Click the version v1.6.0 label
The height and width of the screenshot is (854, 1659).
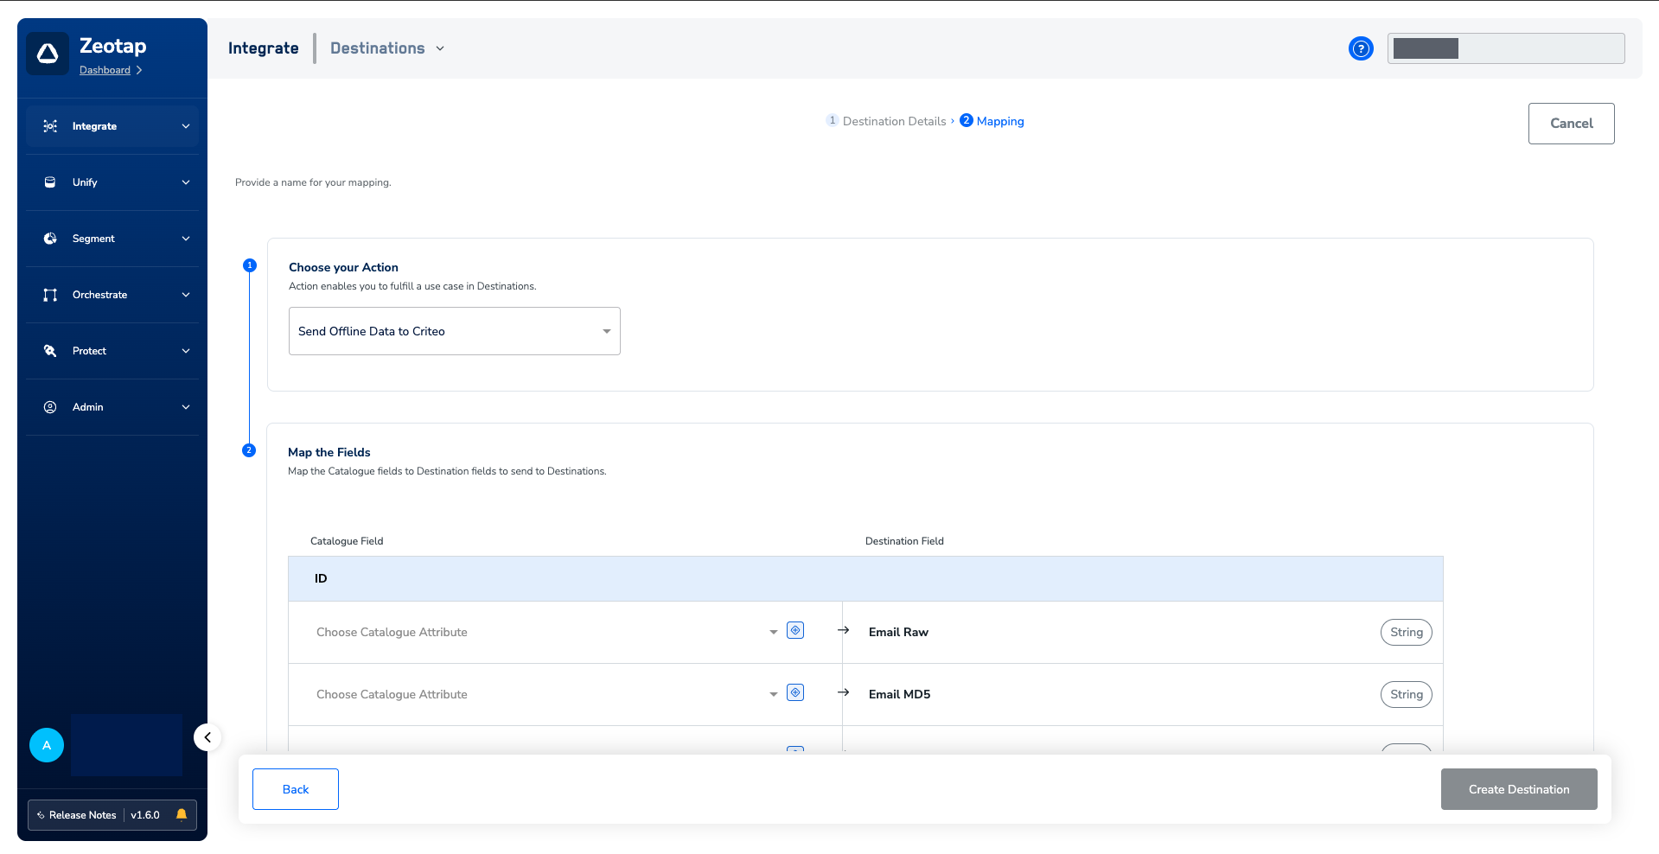click(145, 815)
